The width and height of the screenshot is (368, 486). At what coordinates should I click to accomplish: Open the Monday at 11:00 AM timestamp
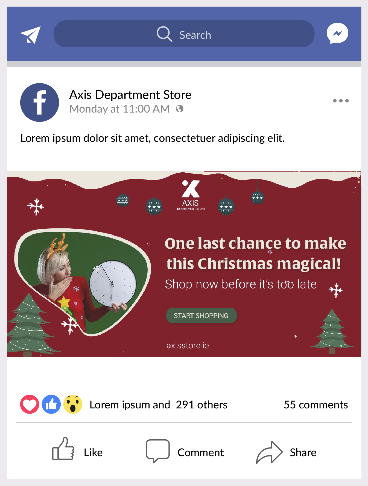(119, 109)
